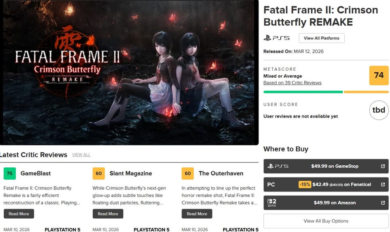
Task: Open the Amazon external link icon
Action: 383,202
